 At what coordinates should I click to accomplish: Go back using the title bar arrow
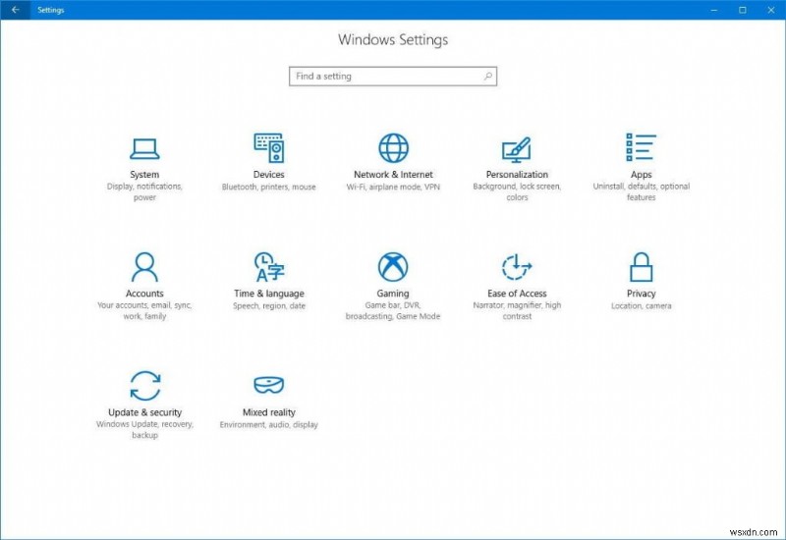pos(16,10)
